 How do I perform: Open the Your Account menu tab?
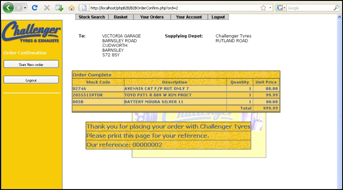pos(189,17)
